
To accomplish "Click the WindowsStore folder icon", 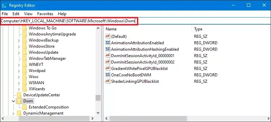I will click(x=24, y=46).
